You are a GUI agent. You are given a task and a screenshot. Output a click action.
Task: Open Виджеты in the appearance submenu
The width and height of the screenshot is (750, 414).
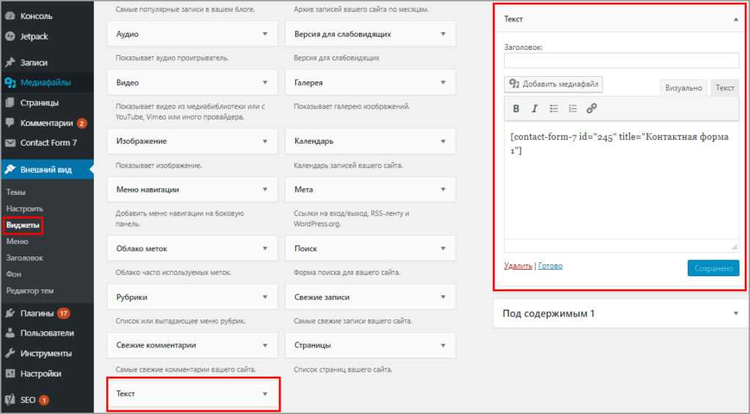tap(23, 225)
